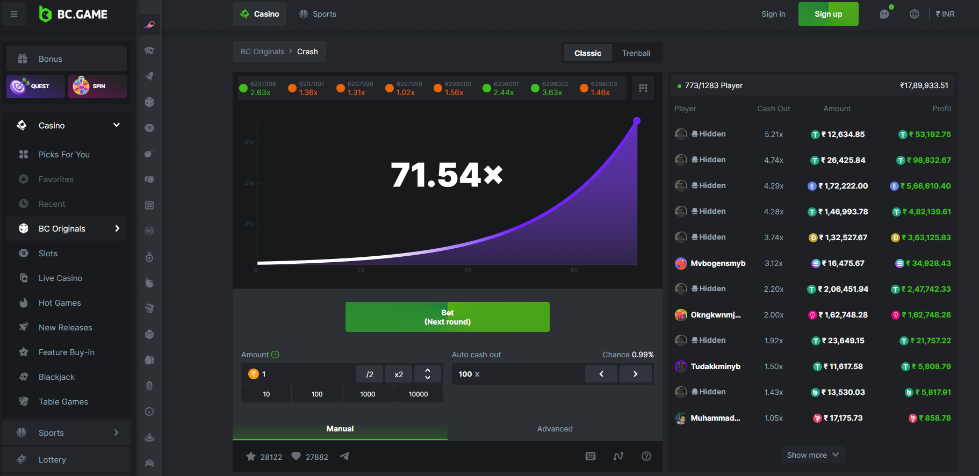
Task: Open the Bonus section
Action: 67,59
